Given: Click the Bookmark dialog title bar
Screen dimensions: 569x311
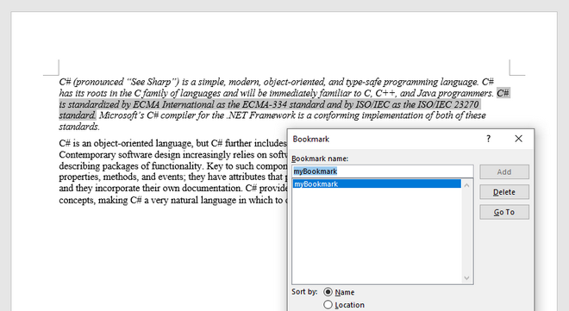Looking at the screenshot, I should click(385, 140).
